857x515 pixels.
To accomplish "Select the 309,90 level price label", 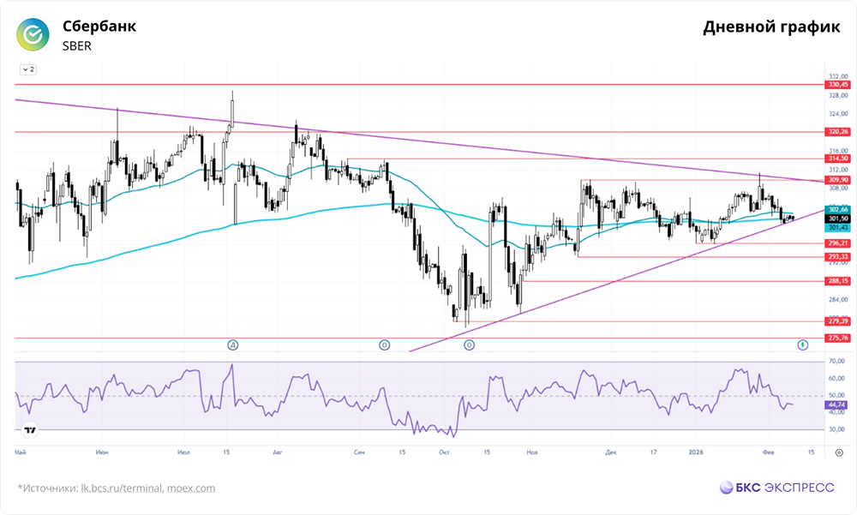I will pyautogui.click(x=838, y=180).
